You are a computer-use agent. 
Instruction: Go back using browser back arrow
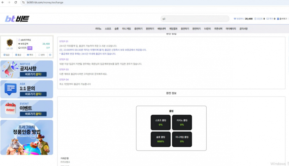point(3,2)
